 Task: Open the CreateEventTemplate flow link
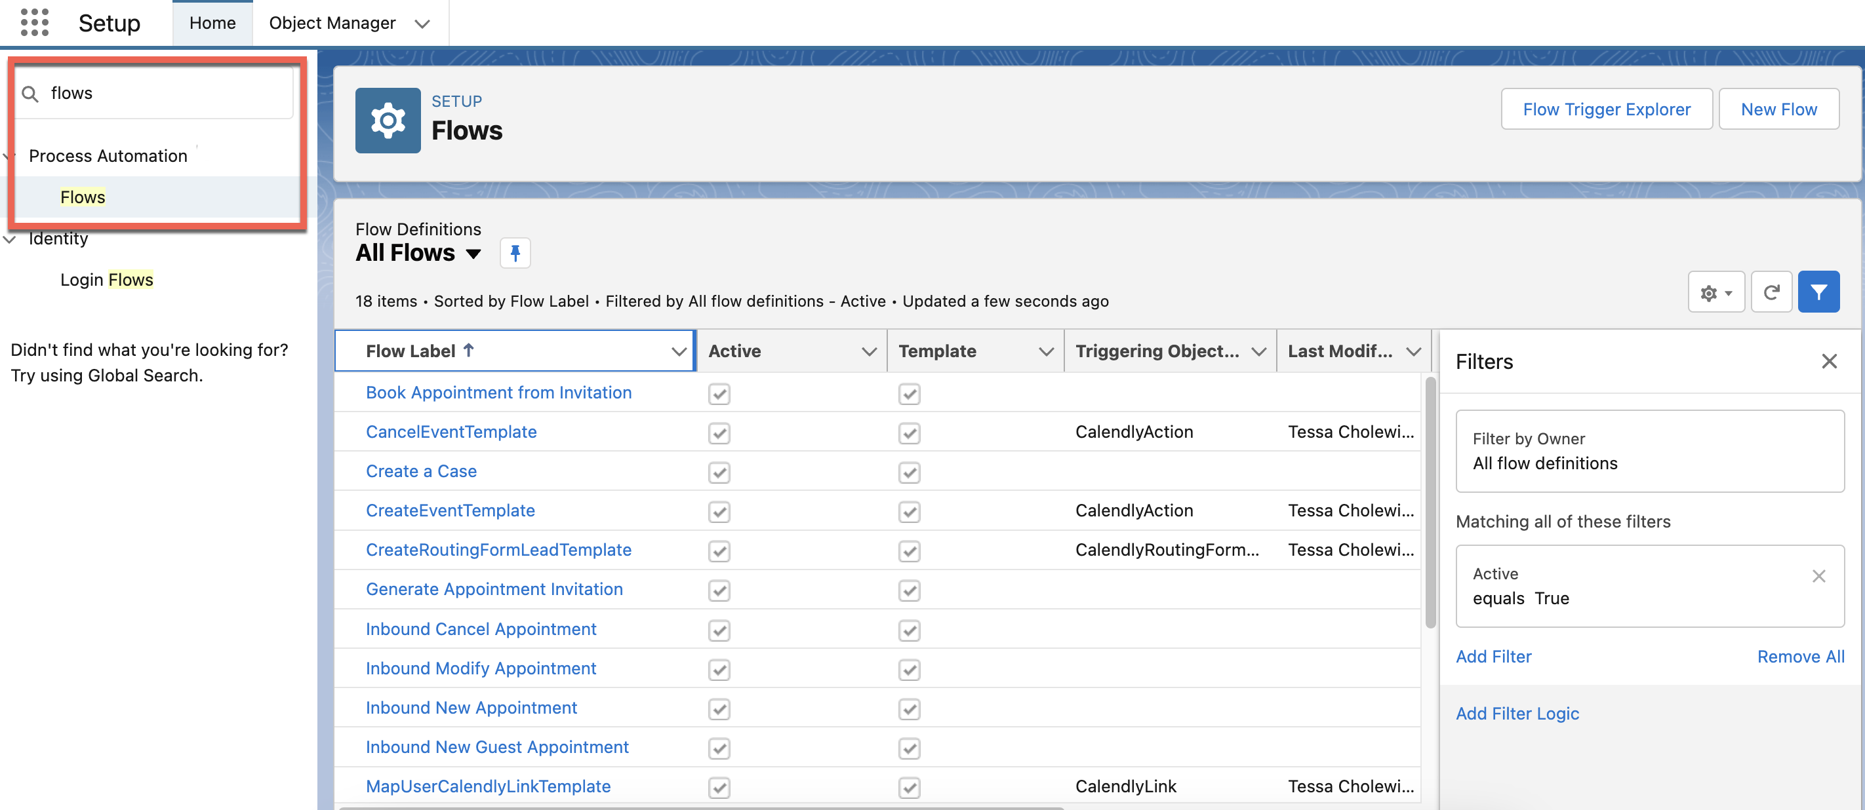(450, 511)
